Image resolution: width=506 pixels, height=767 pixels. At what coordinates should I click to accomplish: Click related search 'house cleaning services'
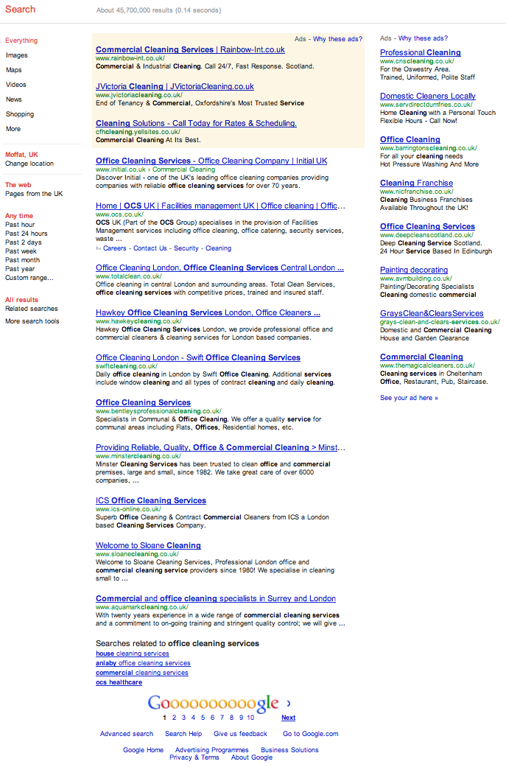coord(133,654)
